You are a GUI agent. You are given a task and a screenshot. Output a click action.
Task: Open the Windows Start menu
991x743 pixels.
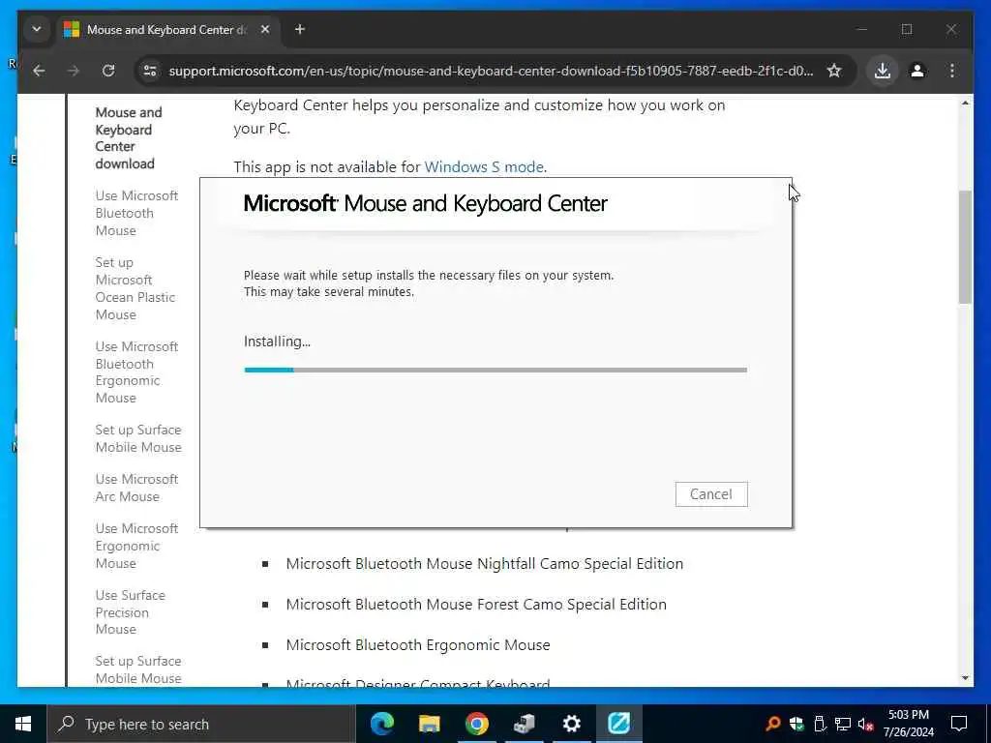[23, 724]
